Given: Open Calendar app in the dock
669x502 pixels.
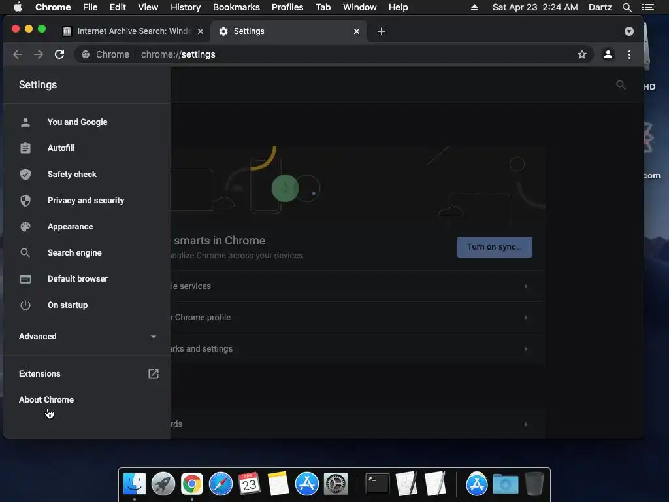Looking at the screenshot, I should (x=249, y=484).
